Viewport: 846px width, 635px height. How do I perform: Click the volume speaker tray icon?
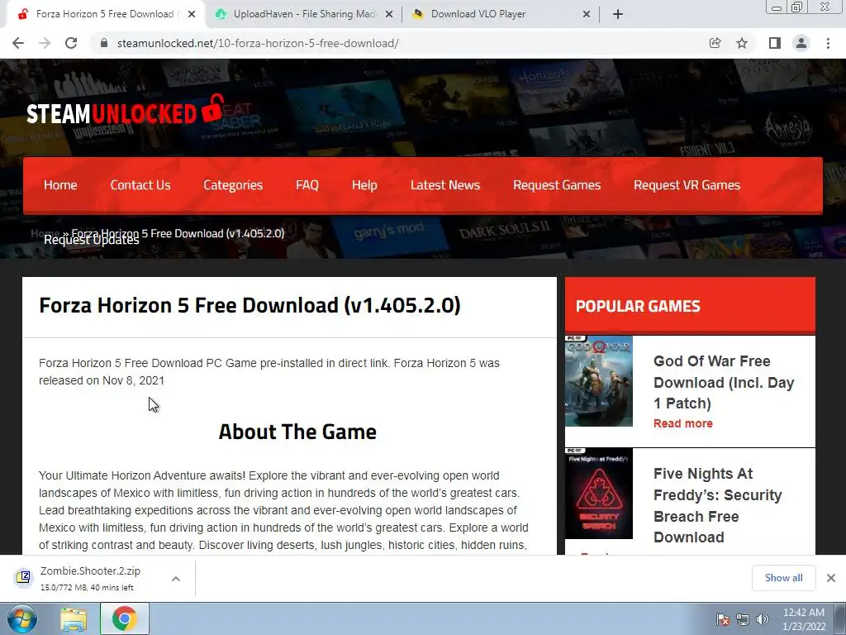click(763, 619)
